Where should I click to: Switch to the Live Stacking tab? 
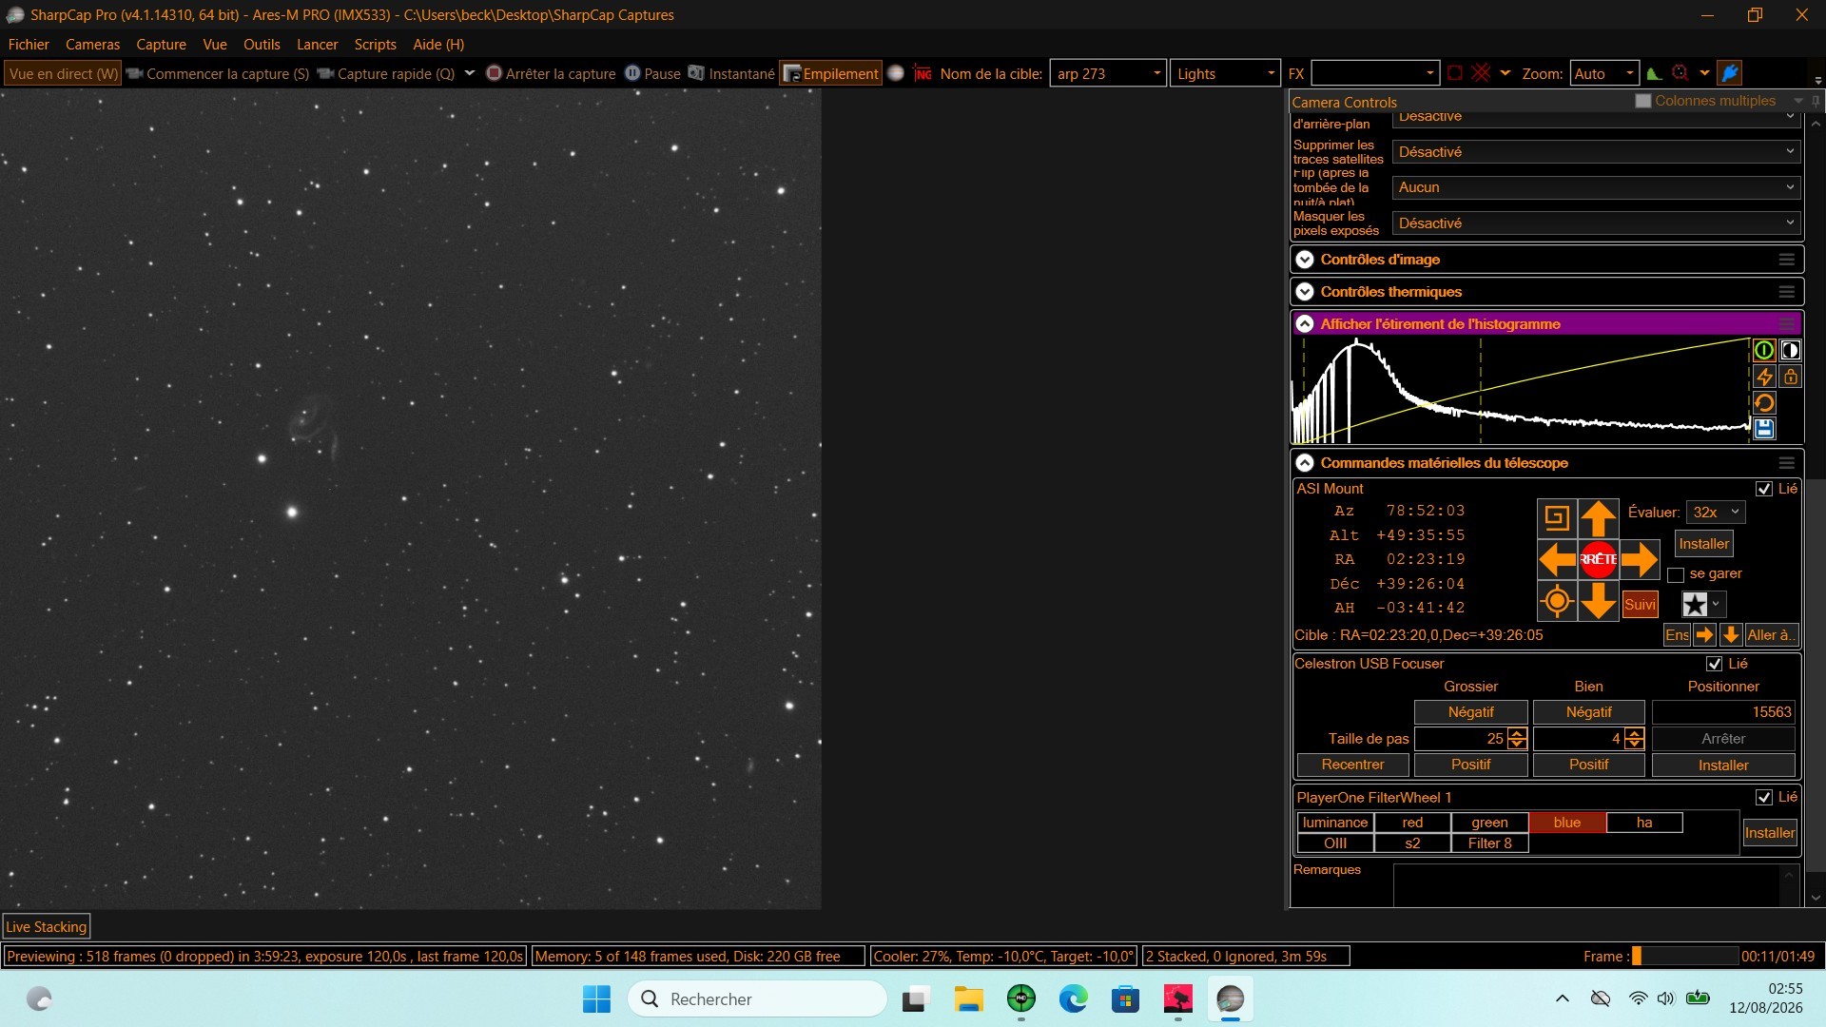pyautogui.click(x=46, y=926)
